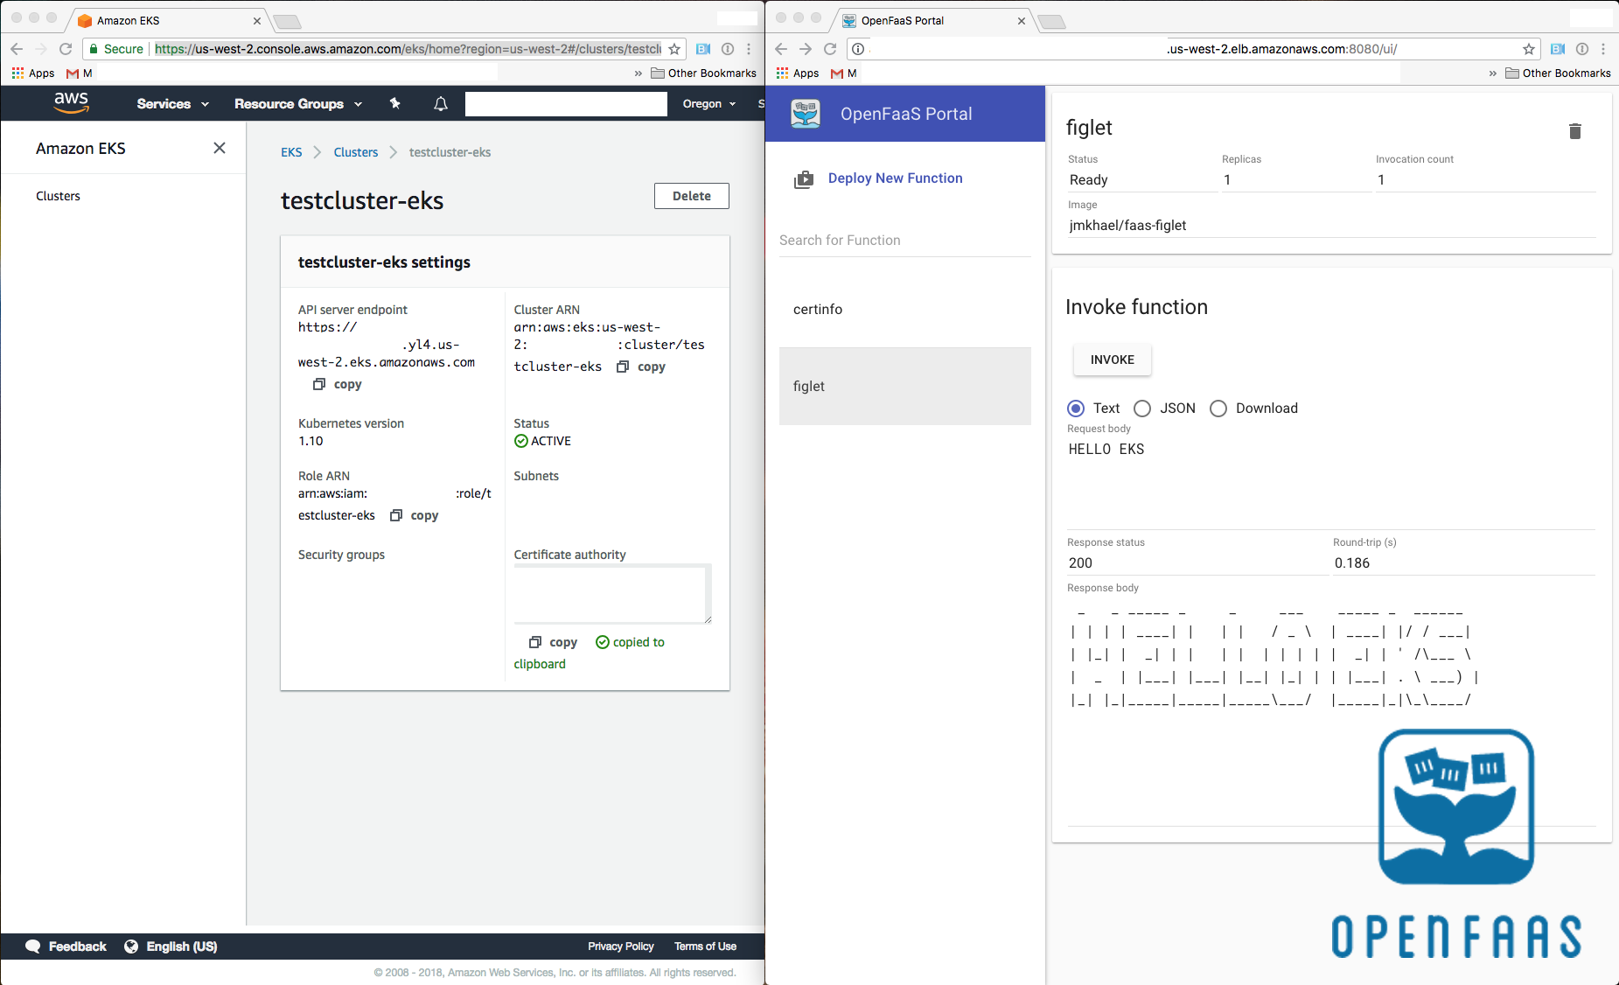The height and width of the screenshot is (985, 1619).
Task: Click the Delete cluster button
Action: 692,196
